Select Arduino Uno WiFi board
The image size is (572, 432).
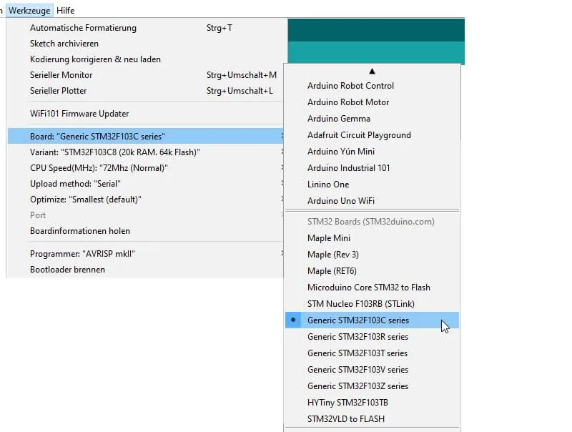point(340,201)
